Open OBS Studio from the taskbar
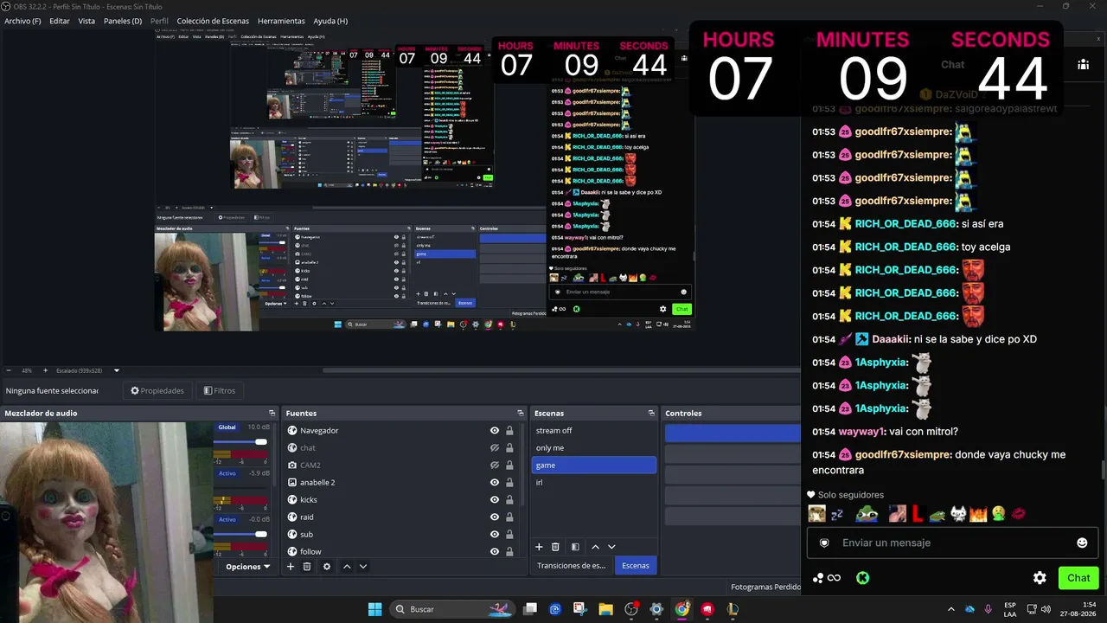Viewport: 1107px width, 623px height. (631, 609)
